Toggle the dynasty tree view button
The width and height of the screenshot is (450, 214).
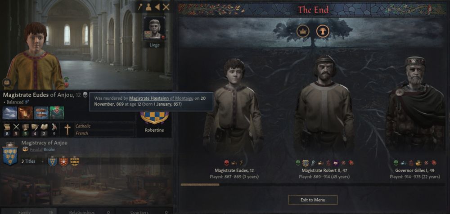[323, 31]
